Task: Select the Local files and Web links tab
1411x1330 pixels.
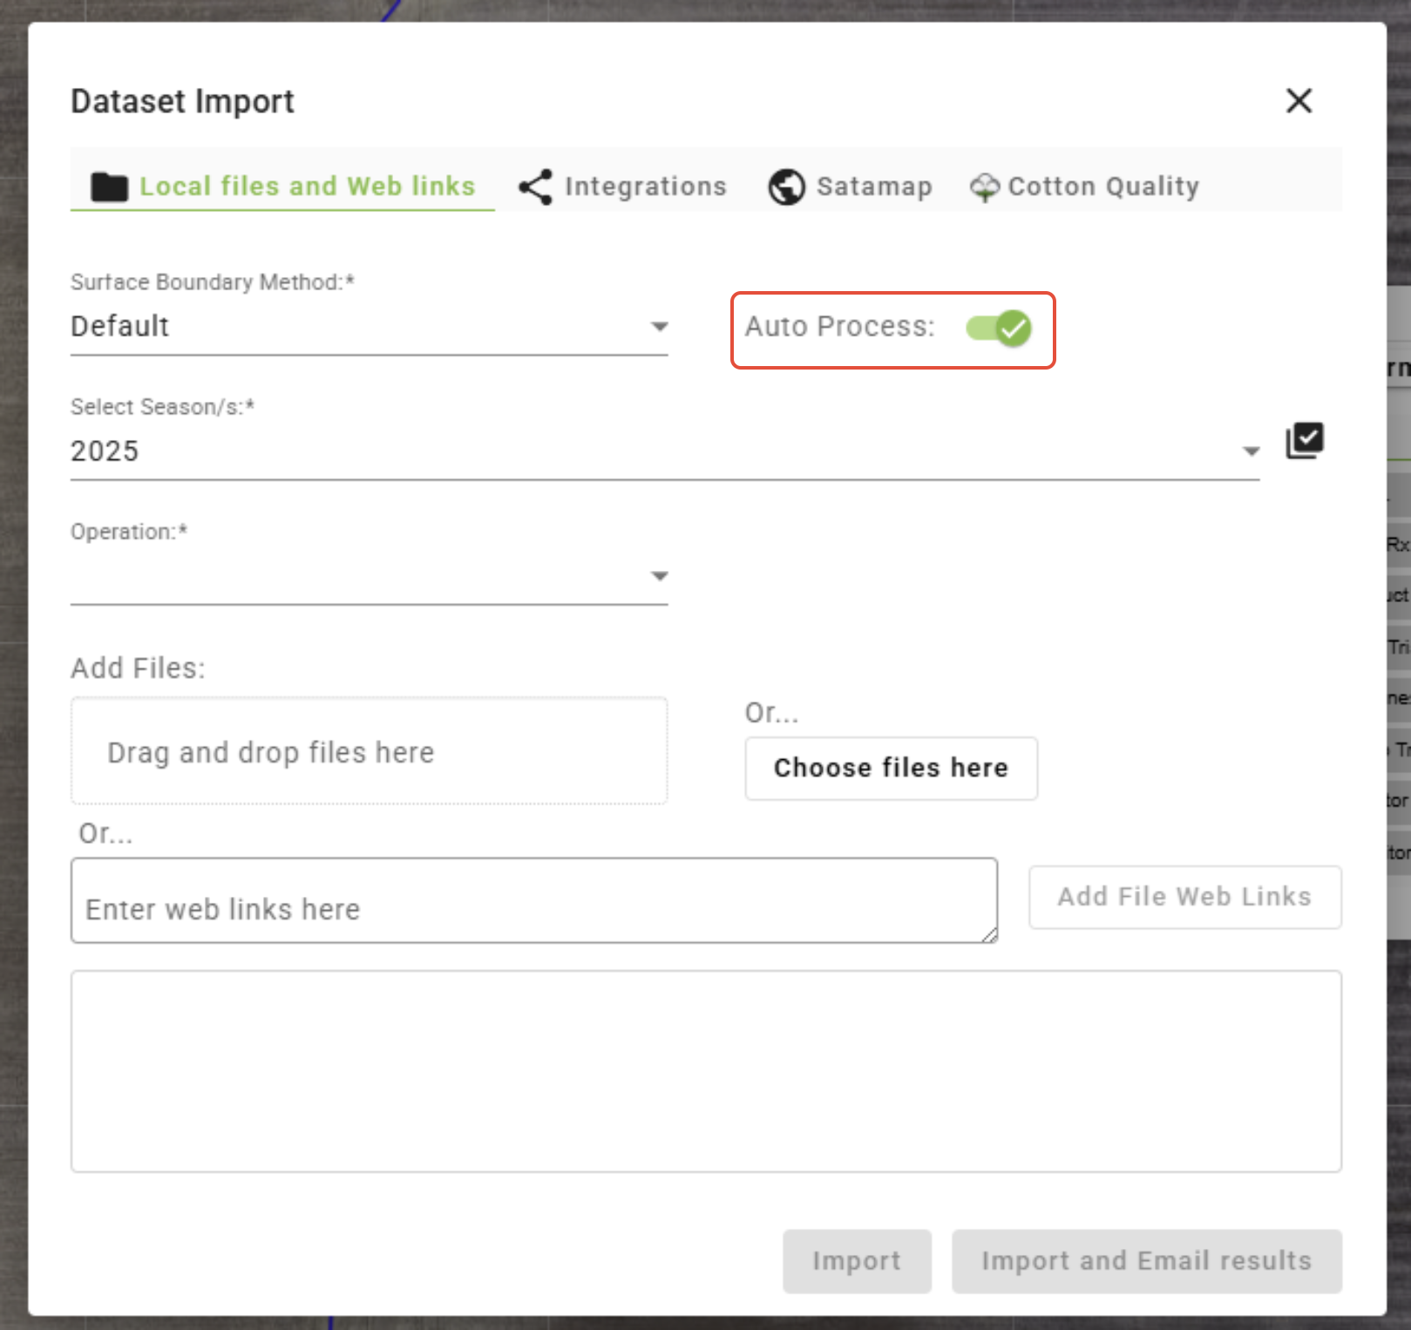Action: point(307,187)
